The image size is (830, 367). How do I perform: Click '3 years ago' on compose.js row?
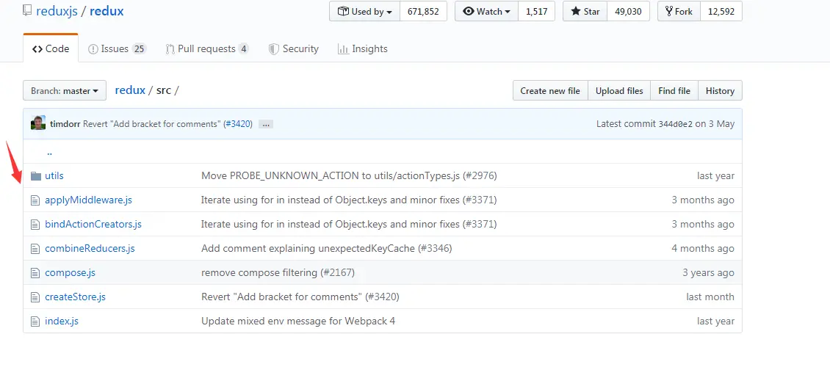point(708,273)
